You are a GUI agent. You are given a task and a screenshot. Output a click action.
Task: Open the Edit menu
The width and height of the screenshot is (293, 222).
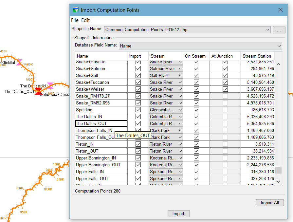click(x=85, y=20)
